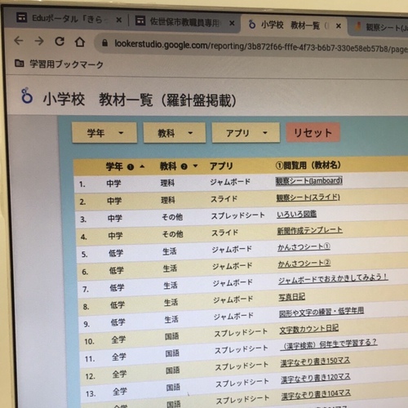This screenshot has height=408, width=408.
Task: Go back with the browser back arrow
Action: [x=19, y=41]
